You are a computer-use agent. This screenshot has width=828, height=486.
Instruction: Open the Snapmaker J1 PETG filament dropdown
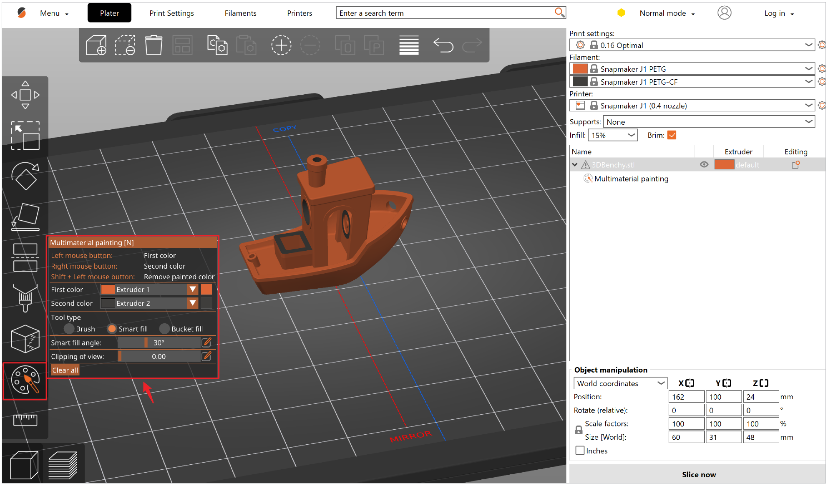click(692, 69)
